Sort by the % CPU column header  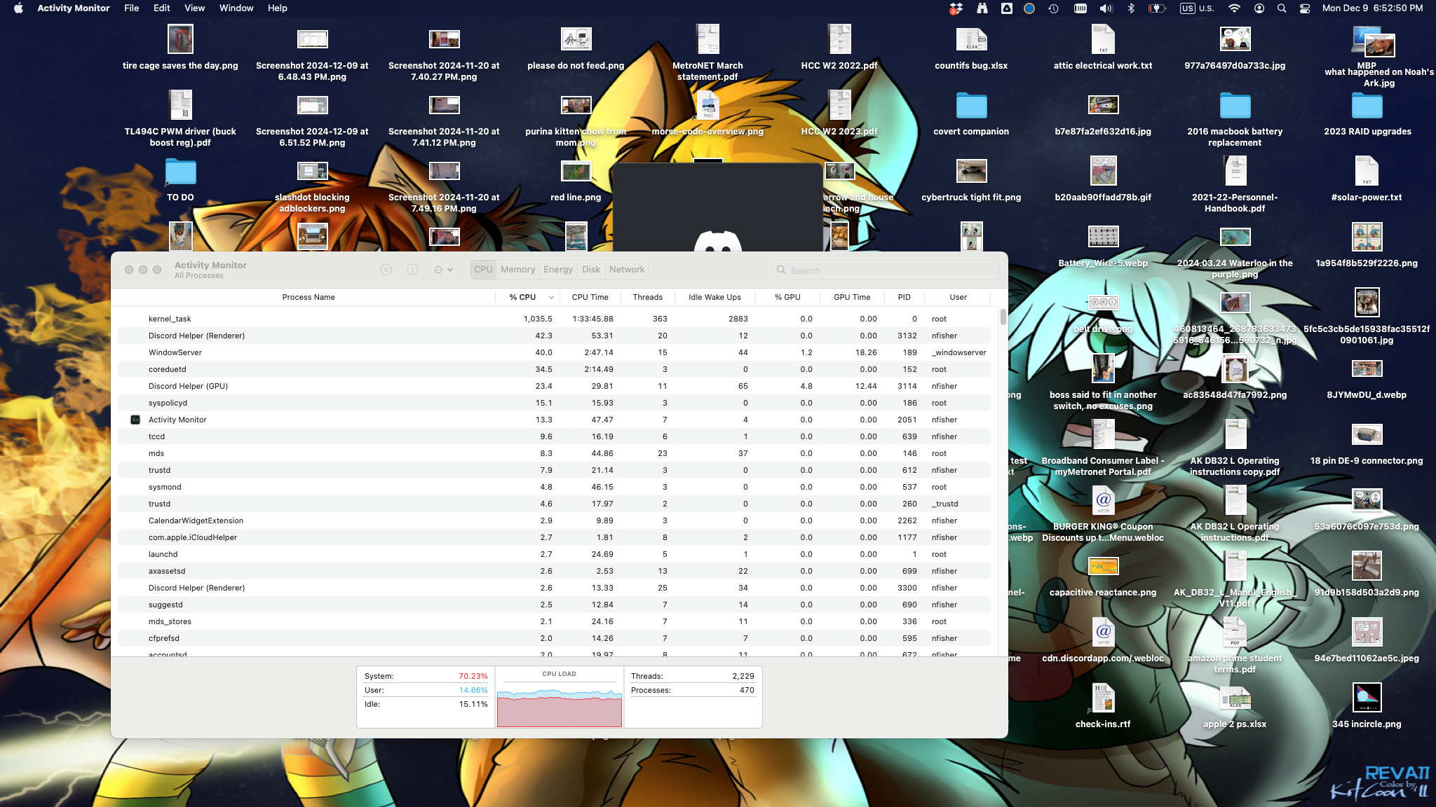click(523, 297)
